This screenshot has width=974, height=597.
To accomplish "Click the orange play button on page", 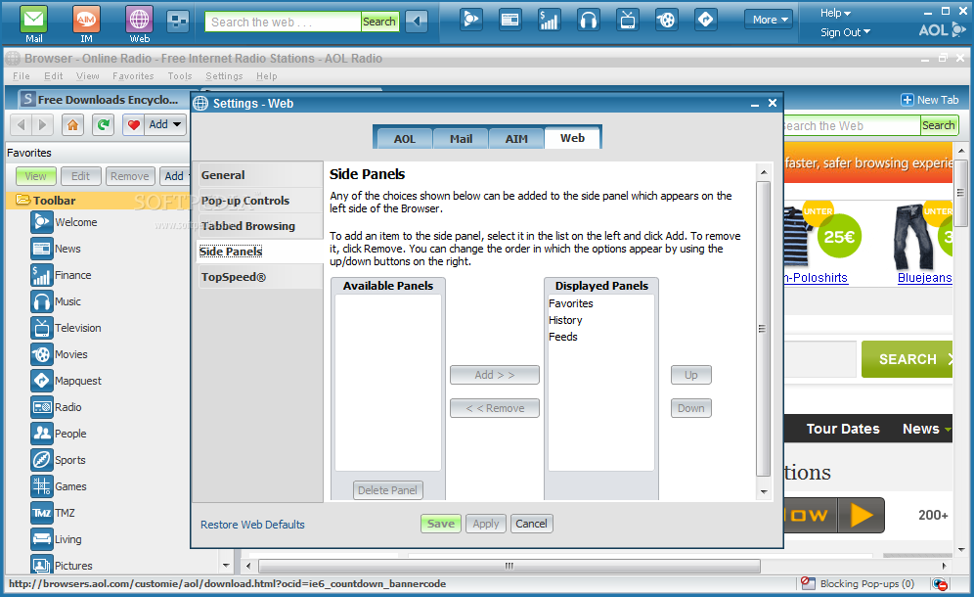I will (861, 515).
